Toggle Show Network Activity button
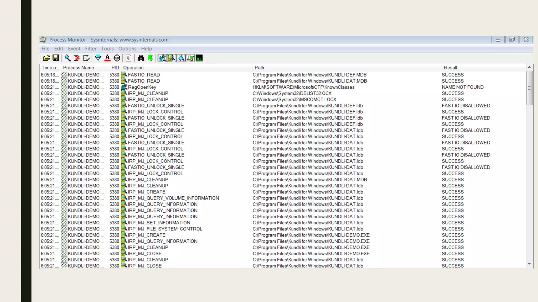The height and width of the screenshot is (302, 538). pos(181,58)
